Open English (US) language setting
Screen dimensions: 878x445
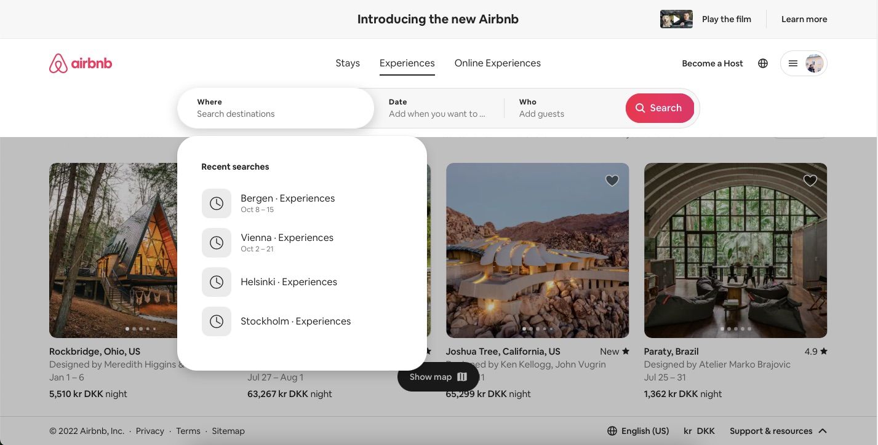644,431
